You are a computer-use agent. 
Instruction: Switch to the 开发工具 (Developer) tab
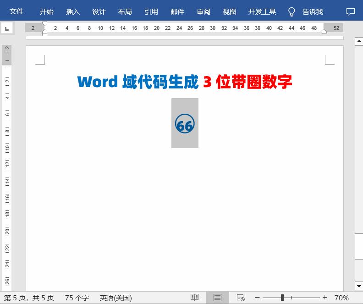pyautogui.click(x=262, y=11)
